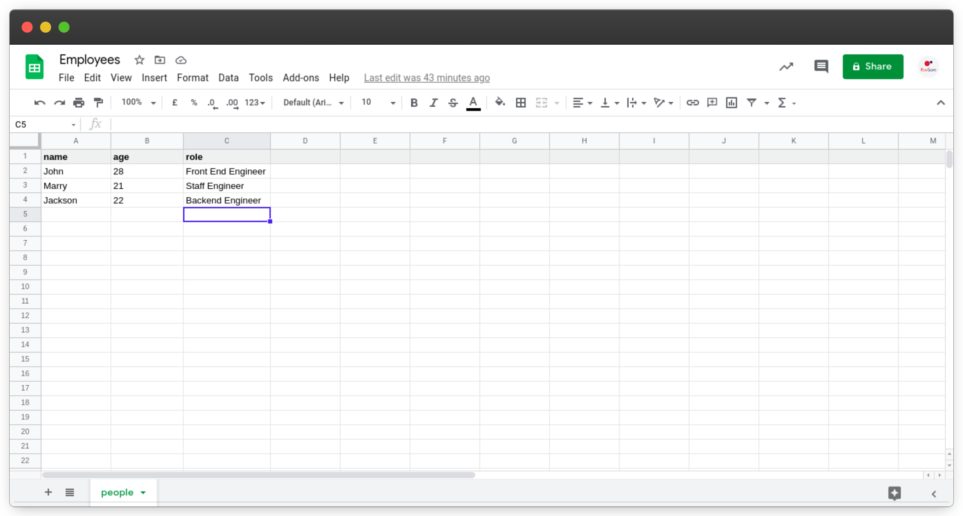Click the Share button
Screen dimensions: 963x516
(x=873, y=66)
